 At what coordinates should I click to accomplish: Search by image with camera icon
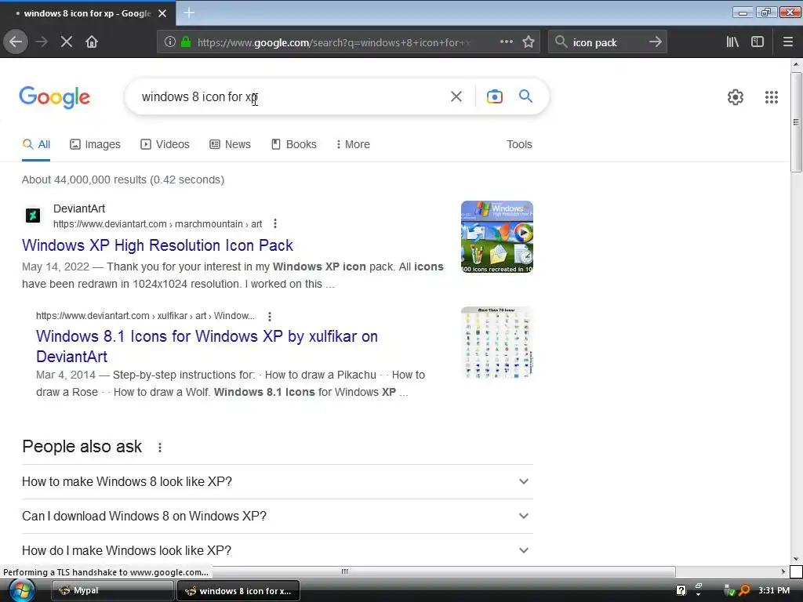click(x=495, y=96)
